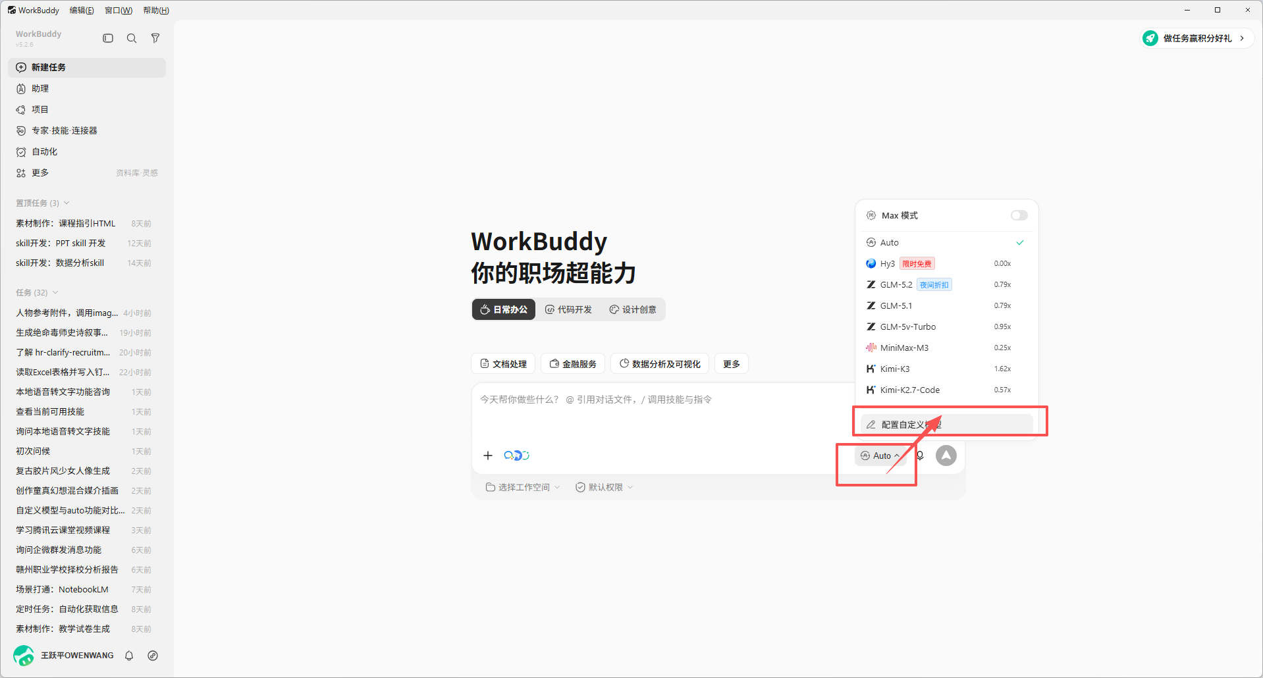Toggle the Max 模式 switch
The width and height of the screenshot is (1263, 678).
click(1019, 215)
